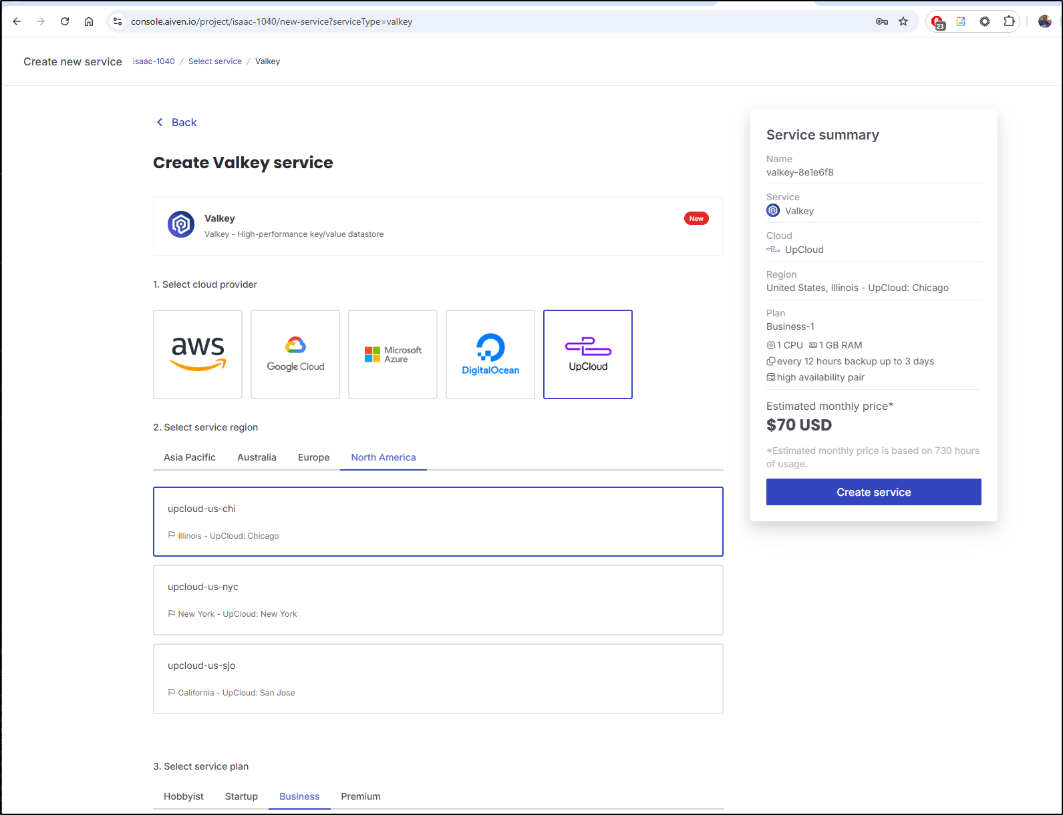The image size is (1063, 815).
Task: Click the address bar URL
Action: click(x=271, y=21)
